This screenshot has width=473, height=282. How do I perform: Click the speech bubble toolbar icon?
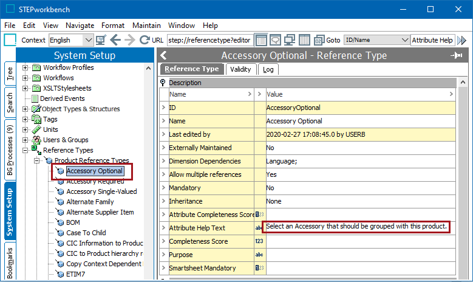click(275, 40)
